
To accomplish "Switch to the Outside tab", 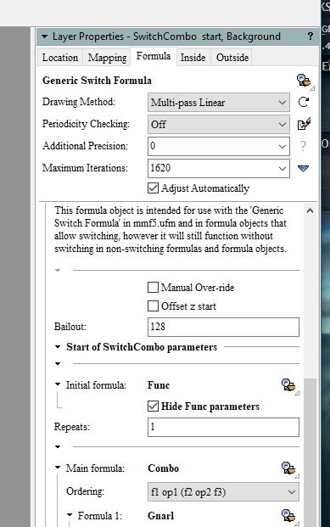I will pyautogui.click(x=232, y=58).
